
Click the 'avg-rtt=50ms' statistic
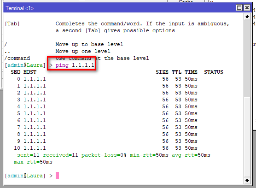click(x=191, y=155)
